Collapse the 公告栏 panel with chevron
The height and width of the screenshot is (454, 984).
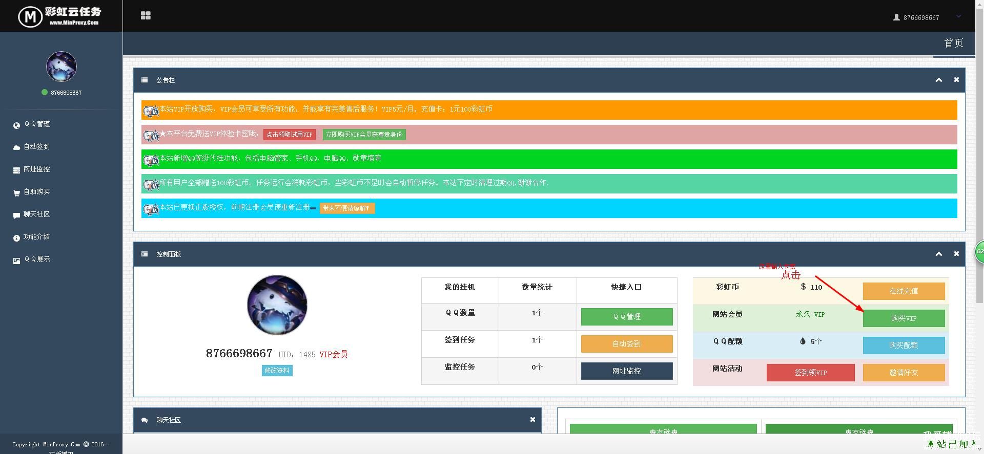point(938,80)
